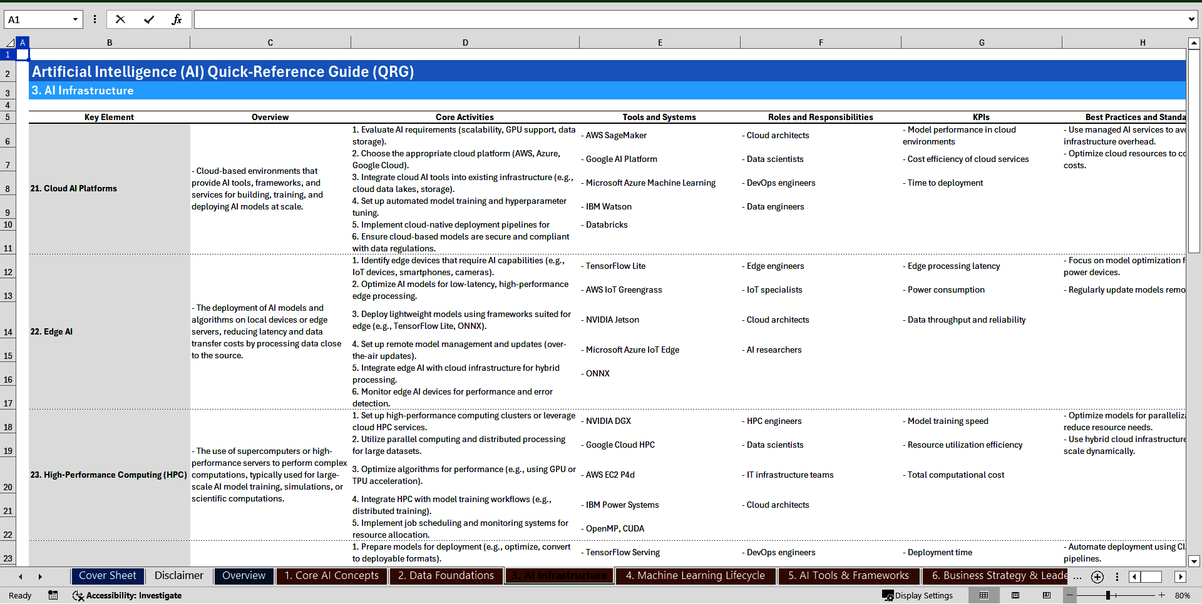Click the Enter checkmark beside the formula bar

pyautogui.click(x=150, y=19)
